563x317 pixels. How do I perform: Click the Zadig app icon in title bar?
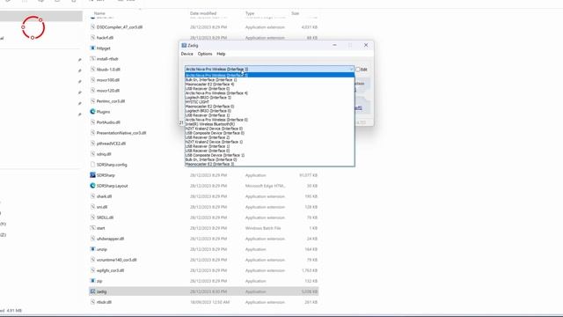[184, 45]
